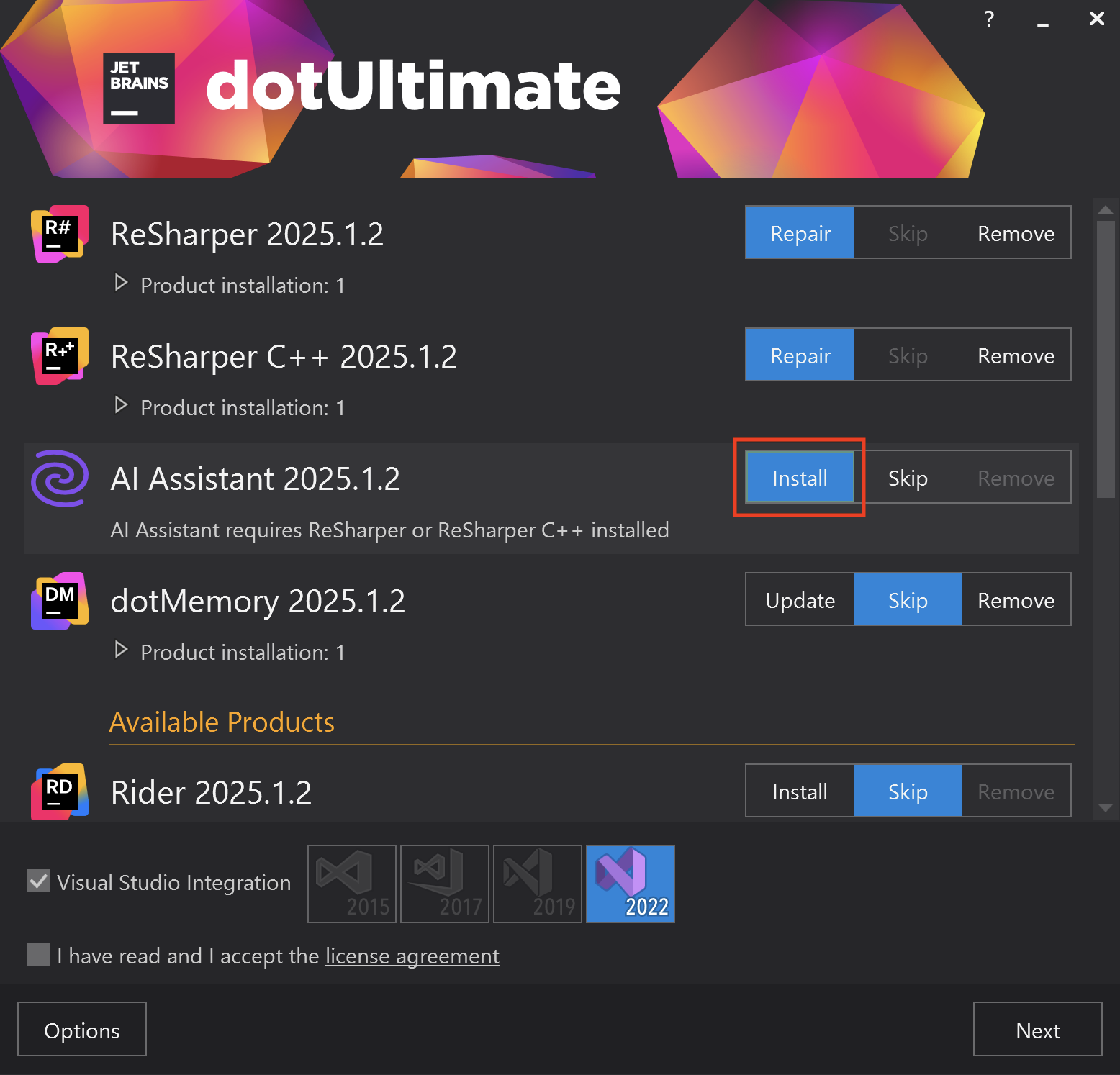Screen dimensions: 1120x1075
Task: Open the Options button
Action: pos(82,1029)
